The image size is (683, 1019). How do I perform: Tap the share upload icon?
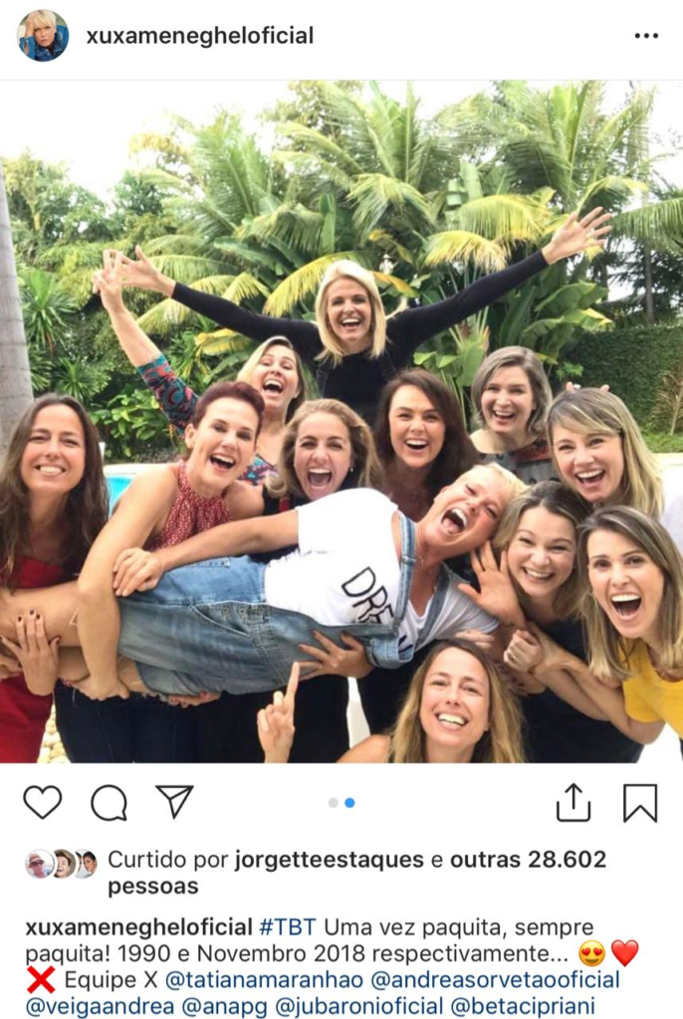click(x=573, y=802)
